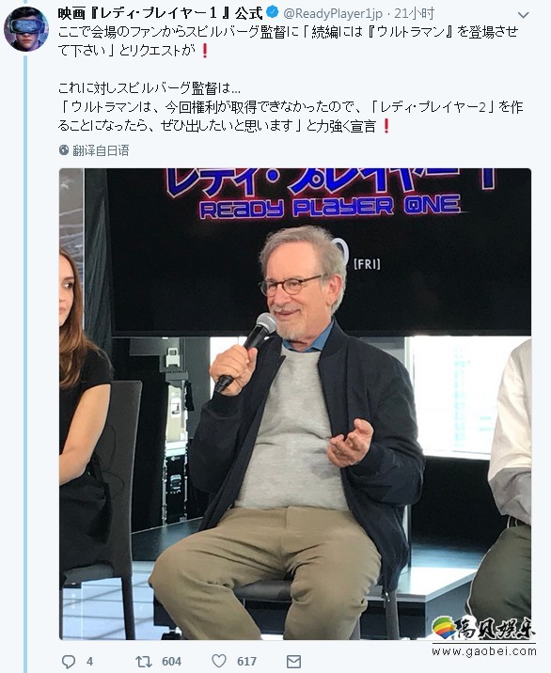This screenshot has width=551, height=673.
Task: Click the blue verified badge icon
Action: click(x=273, y=12)
